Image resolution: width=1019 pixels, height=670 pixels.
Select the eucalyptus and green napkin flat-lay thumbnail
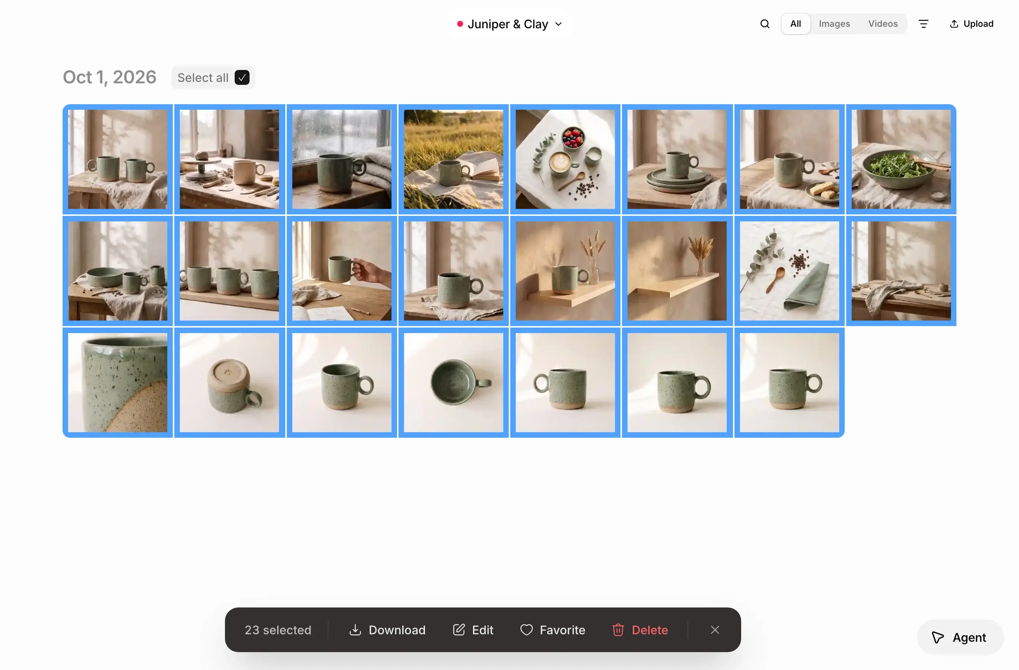(790, 271)
